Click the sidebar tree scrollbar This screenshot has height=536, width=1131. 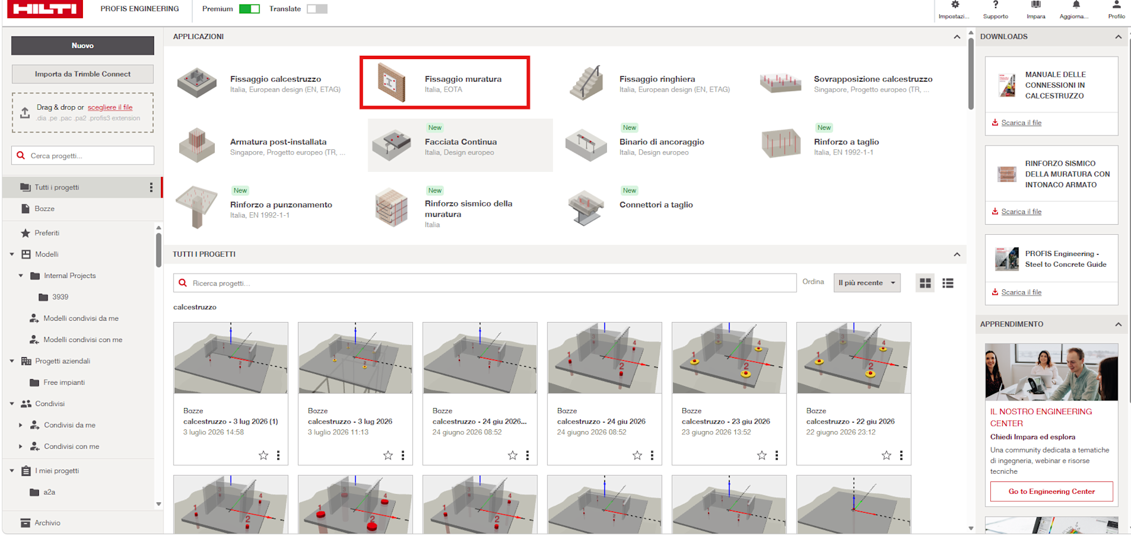point(158,250)
